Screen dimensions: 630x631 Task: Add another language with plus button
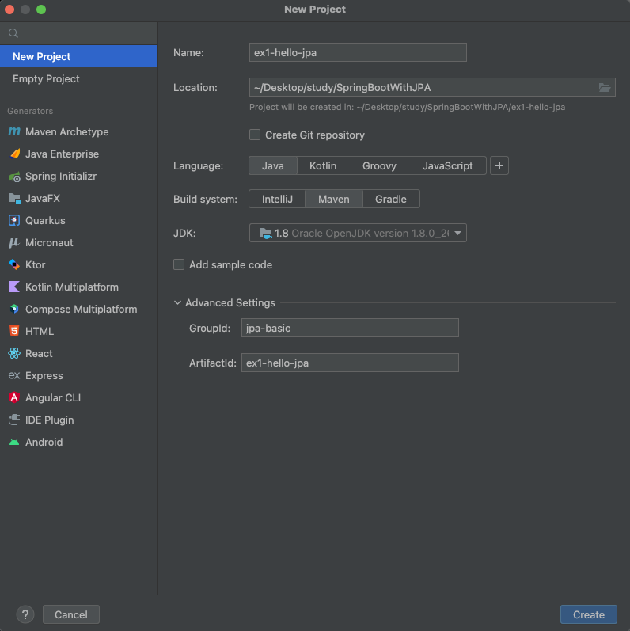499,165
